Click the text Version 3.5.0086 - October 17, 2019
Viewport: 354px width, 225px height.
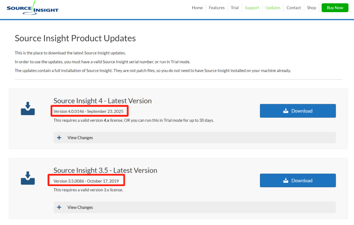click(86, 181)
